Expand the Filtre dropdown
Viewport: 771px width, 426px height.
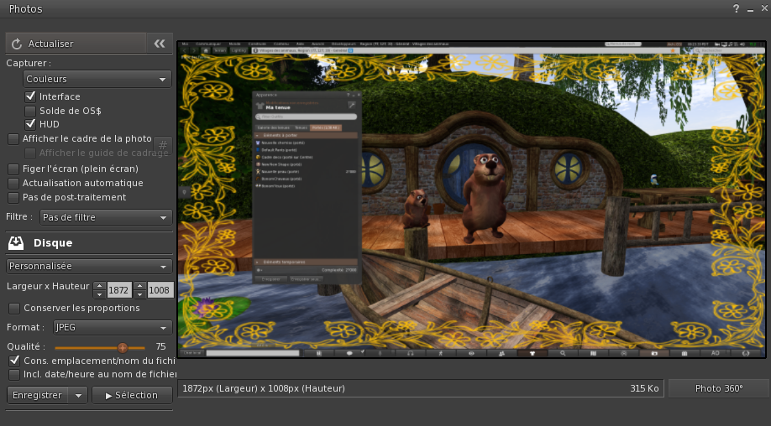pyautogui.click(x=106, y=217)
